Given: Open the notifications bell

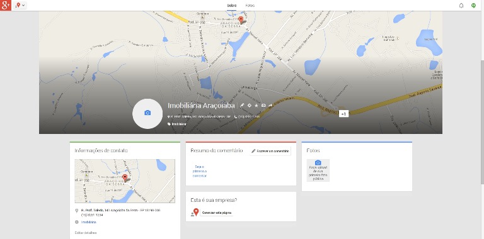Looking at the screenshot, I should coord(461,6).
